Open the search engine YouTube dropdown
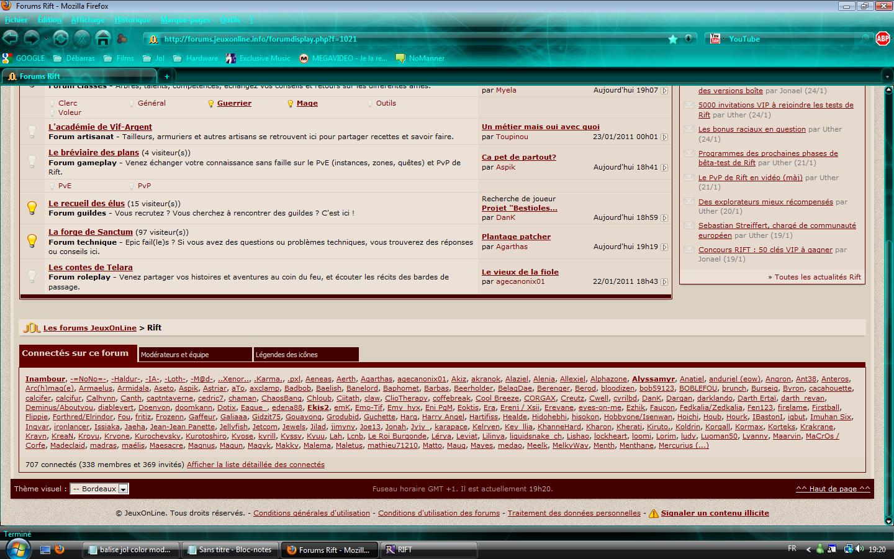894x559 pixels. tap(716, 39)
